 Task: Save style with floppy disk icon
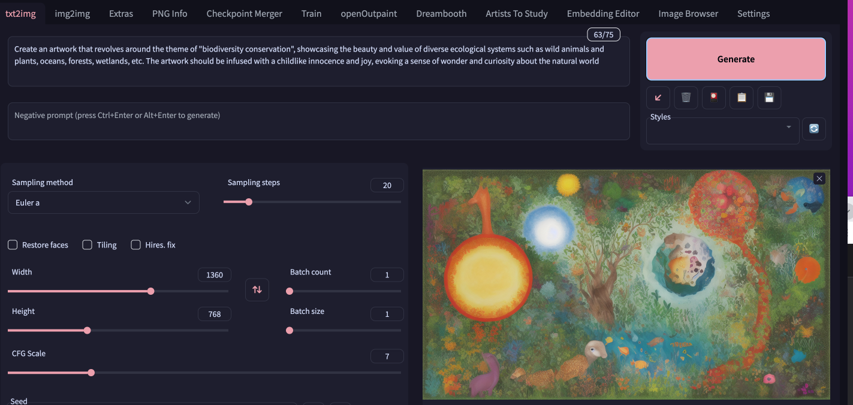770,98
